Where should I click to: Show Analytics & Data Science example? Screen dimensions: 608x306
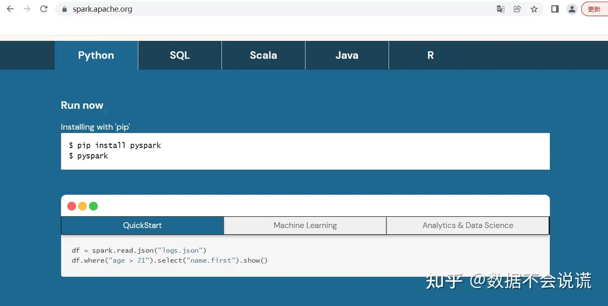coord(468,225)
